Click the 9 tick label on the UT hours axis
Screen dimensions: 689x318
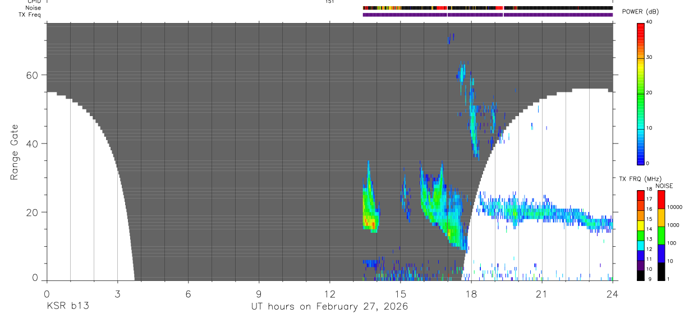point(259,293)
